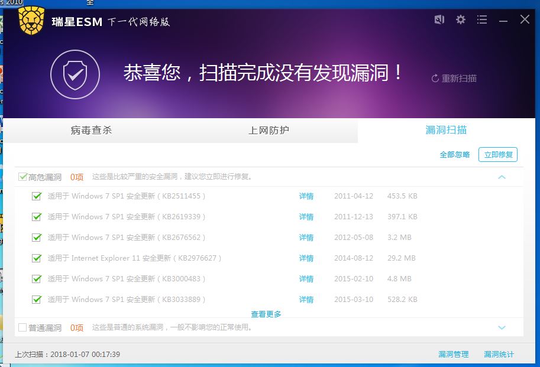This screenshot has height=367, width=540.
Task: Click the 全部忽略 link
Action: (455, 154)
